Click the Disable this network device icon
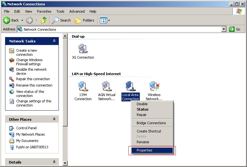Viewport: 247px width, 167px height. click(12, 70)
